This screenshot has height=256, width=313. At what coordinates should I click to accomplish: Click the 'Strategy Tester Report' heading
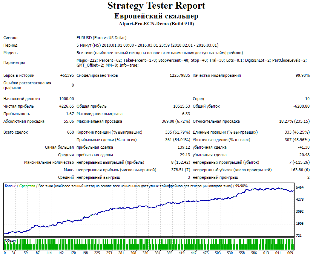[156, 6]
